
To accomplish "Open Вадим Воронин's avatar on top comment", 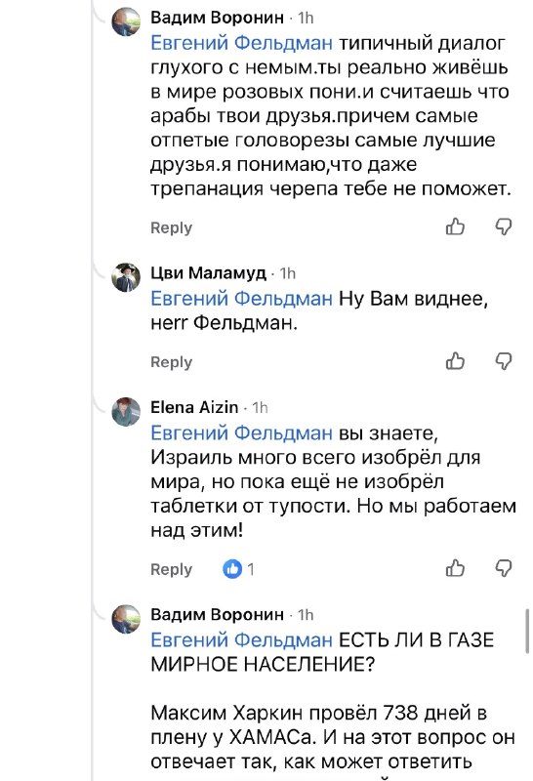I will click(x=126, y=21).
